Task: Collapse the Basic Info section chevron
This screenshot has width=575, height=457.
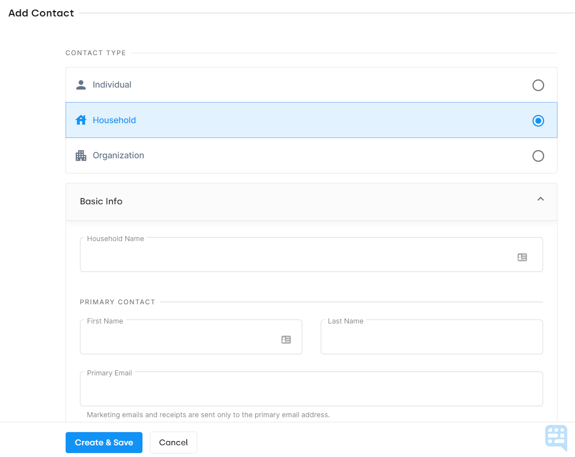Action: [540, 199]
